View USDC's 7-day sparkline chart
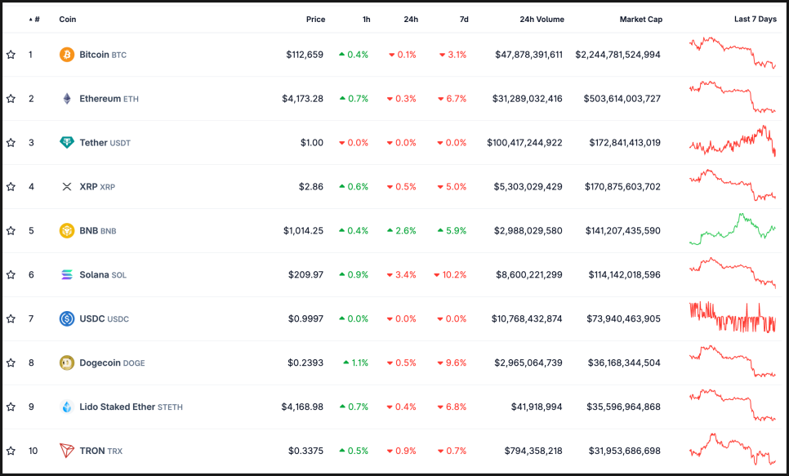Screen dimensions: 789x476 coord(733,317)
